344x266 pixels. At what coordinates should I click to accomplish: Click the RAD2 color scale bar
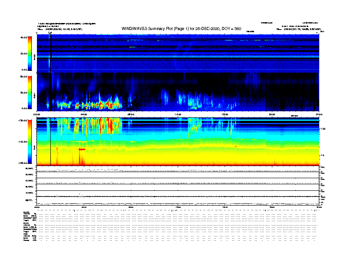[30, 53]
